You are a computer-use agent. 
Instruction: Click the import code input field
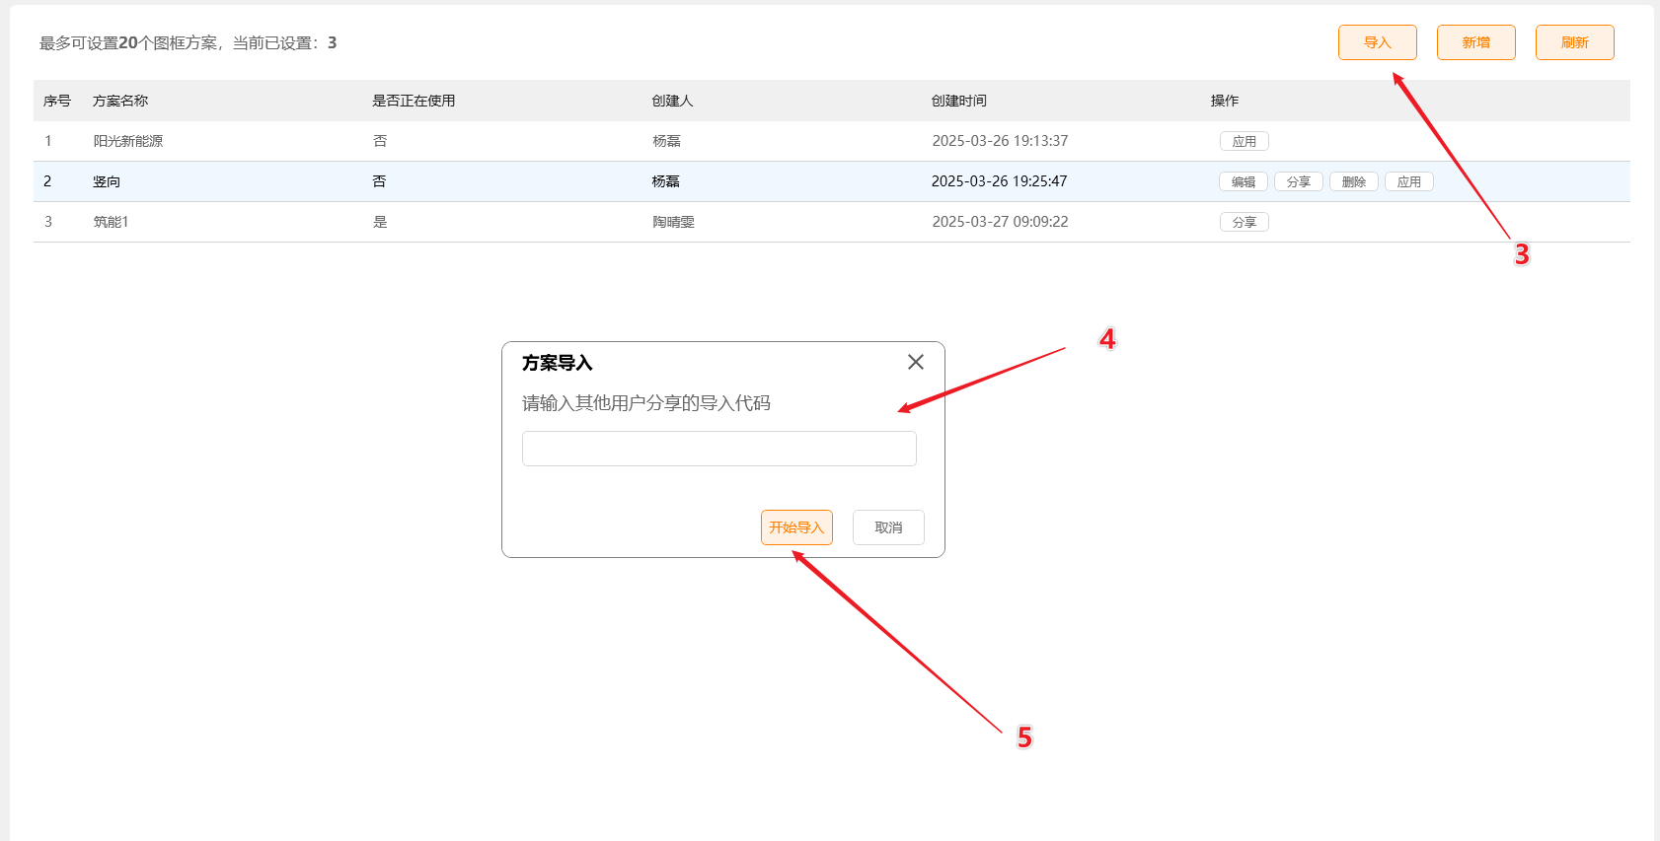coord(718,449)
